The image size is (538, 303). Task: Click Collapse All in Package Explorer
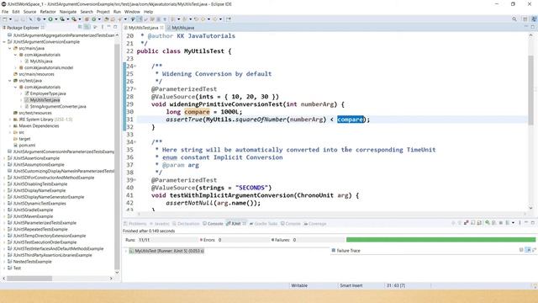click(80, 27)
